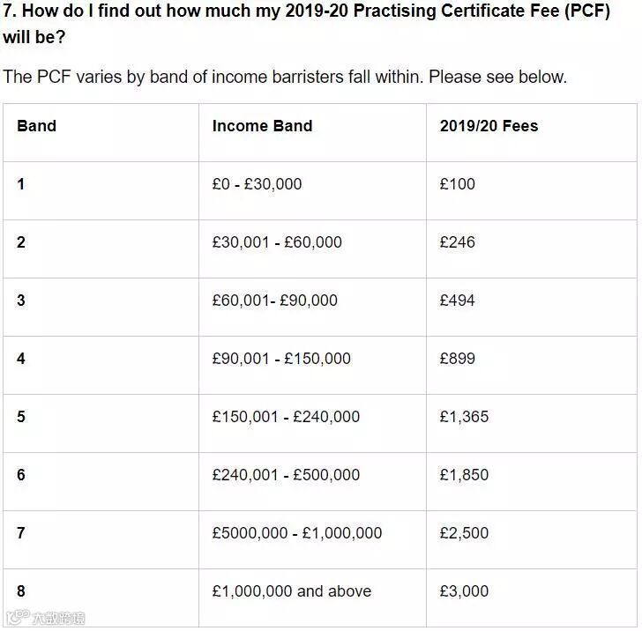Click the £90,001 - £150,000 income cell
The image size is (642, 631).
281,359
